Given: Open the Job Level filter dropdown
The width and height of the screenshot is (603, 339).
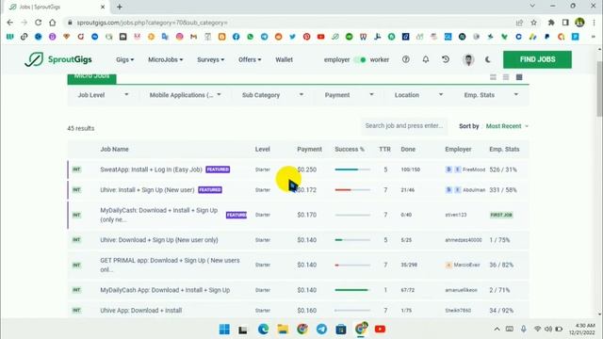Looking at the screenshot, I should [x=103, y=95].
